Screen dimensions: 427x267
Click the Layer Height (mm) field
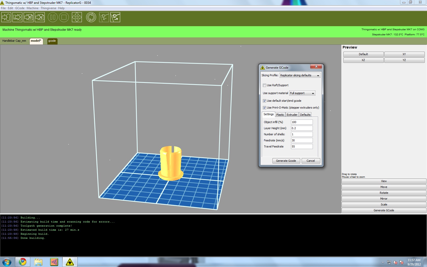coord(302,128)
